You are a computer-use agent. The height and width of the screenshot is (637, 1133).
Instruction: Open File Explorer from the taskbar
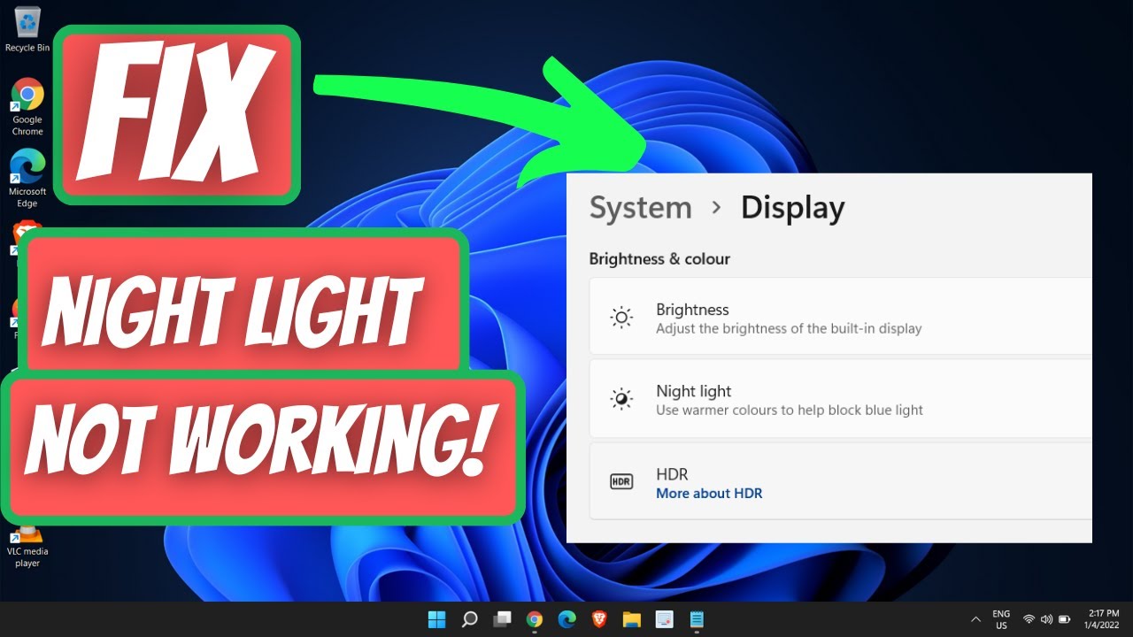631,619
